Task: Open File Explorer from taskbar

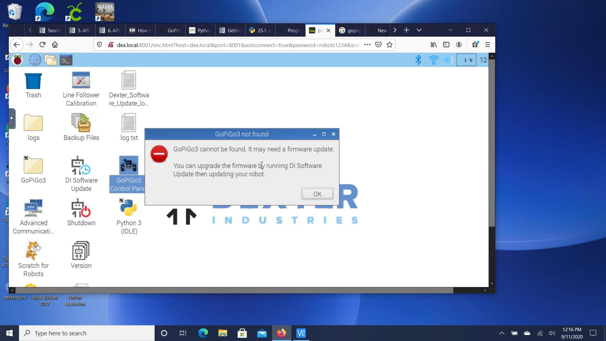Action: (223, 333)
